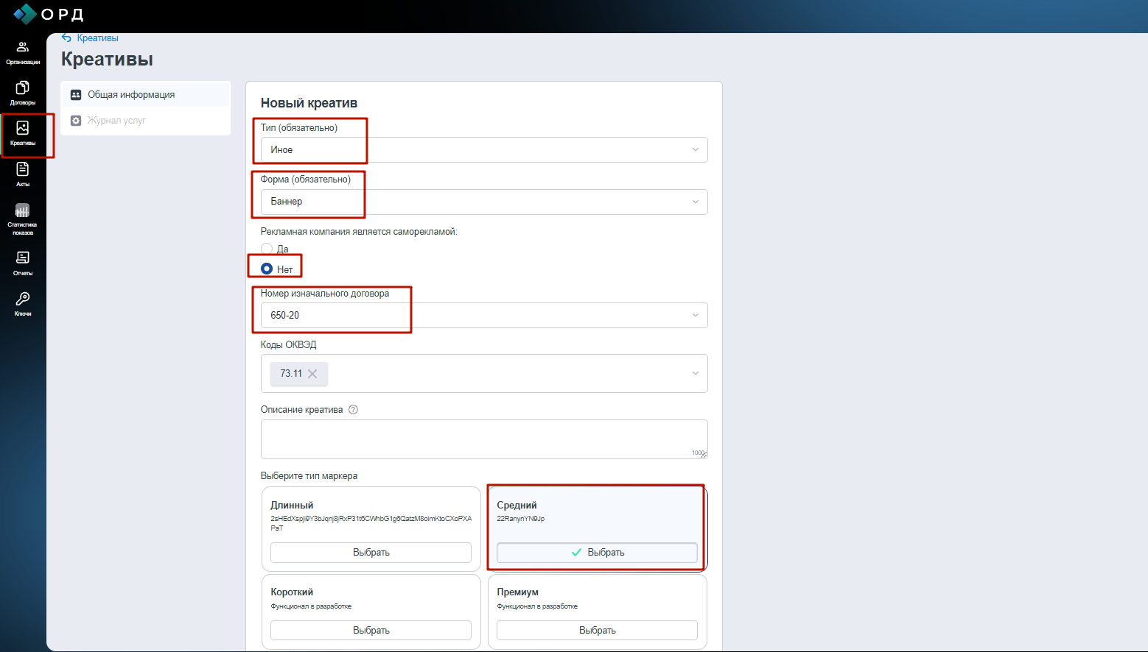Image resolution: width=1148 pixels, height=652 pixels.
Task: Select the Нет self-promotion radio option
Action: (267, 269)
